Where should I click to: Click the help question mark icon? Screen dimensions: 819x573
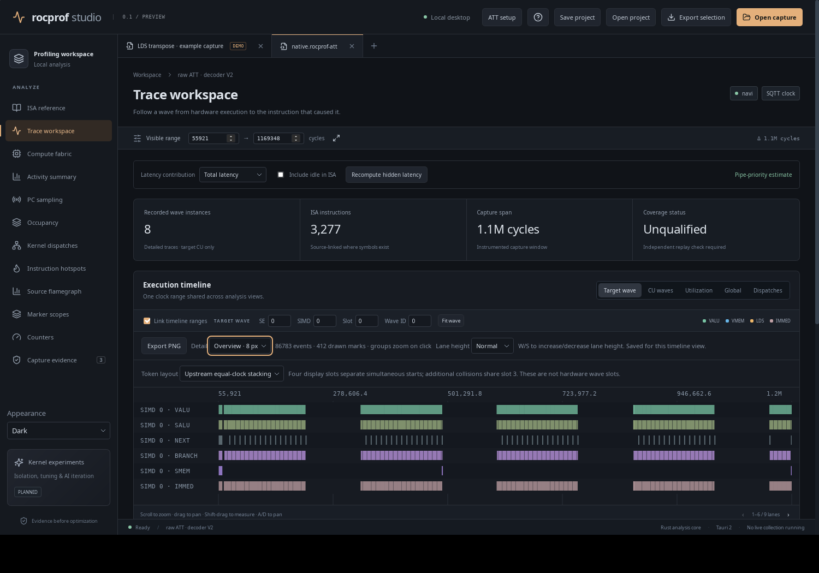coord(538,17)
